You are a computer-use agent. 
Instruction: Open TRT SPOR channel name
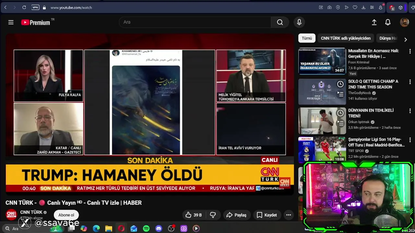pyautogui.click(x=356, y=151)
